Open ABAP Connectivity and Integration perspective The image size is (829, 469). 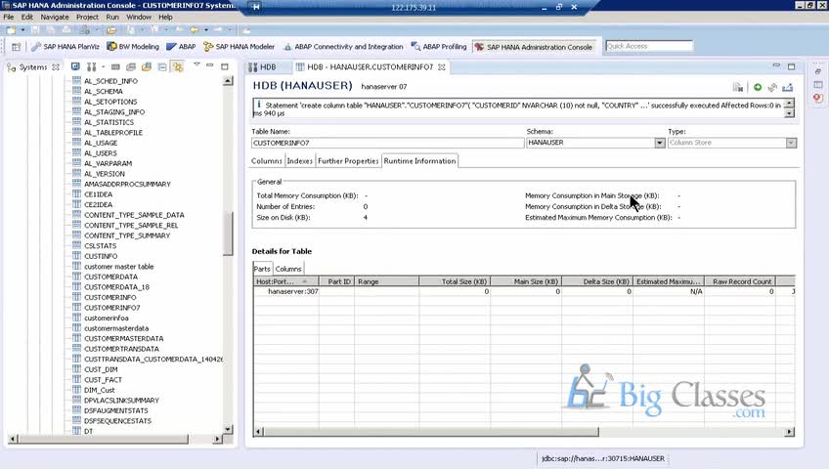point(342,47)
